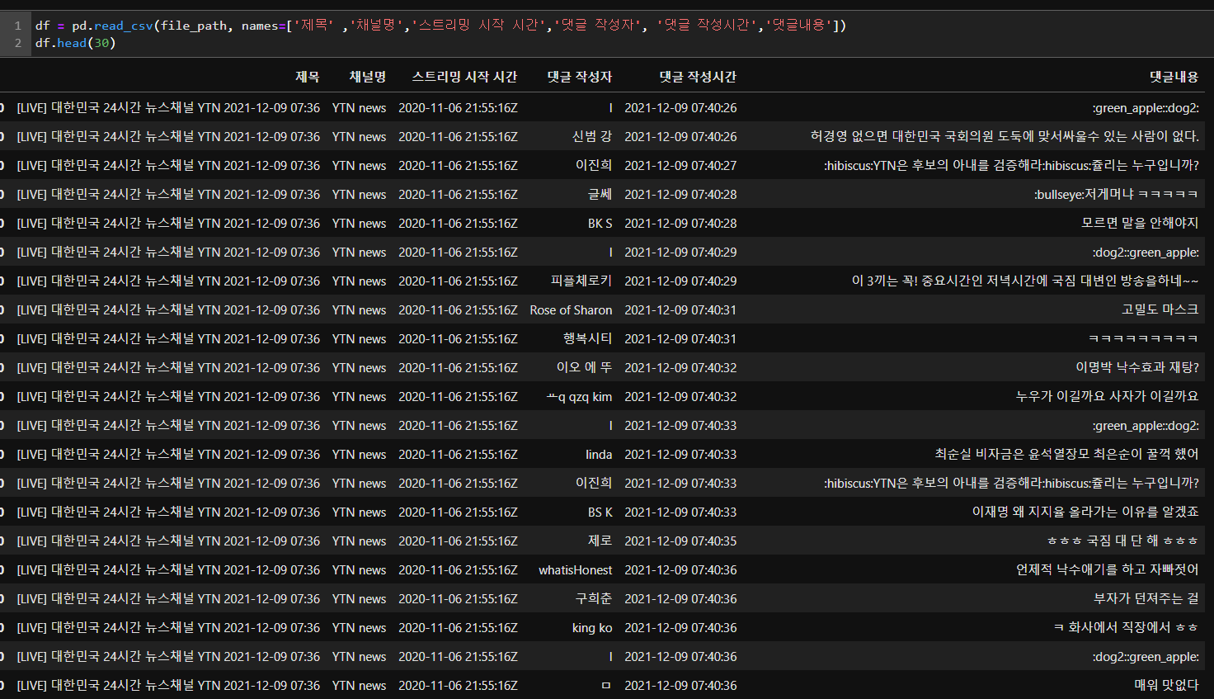
Task: Click author cell 피플체로키
Action: click(x=581, y=281)
